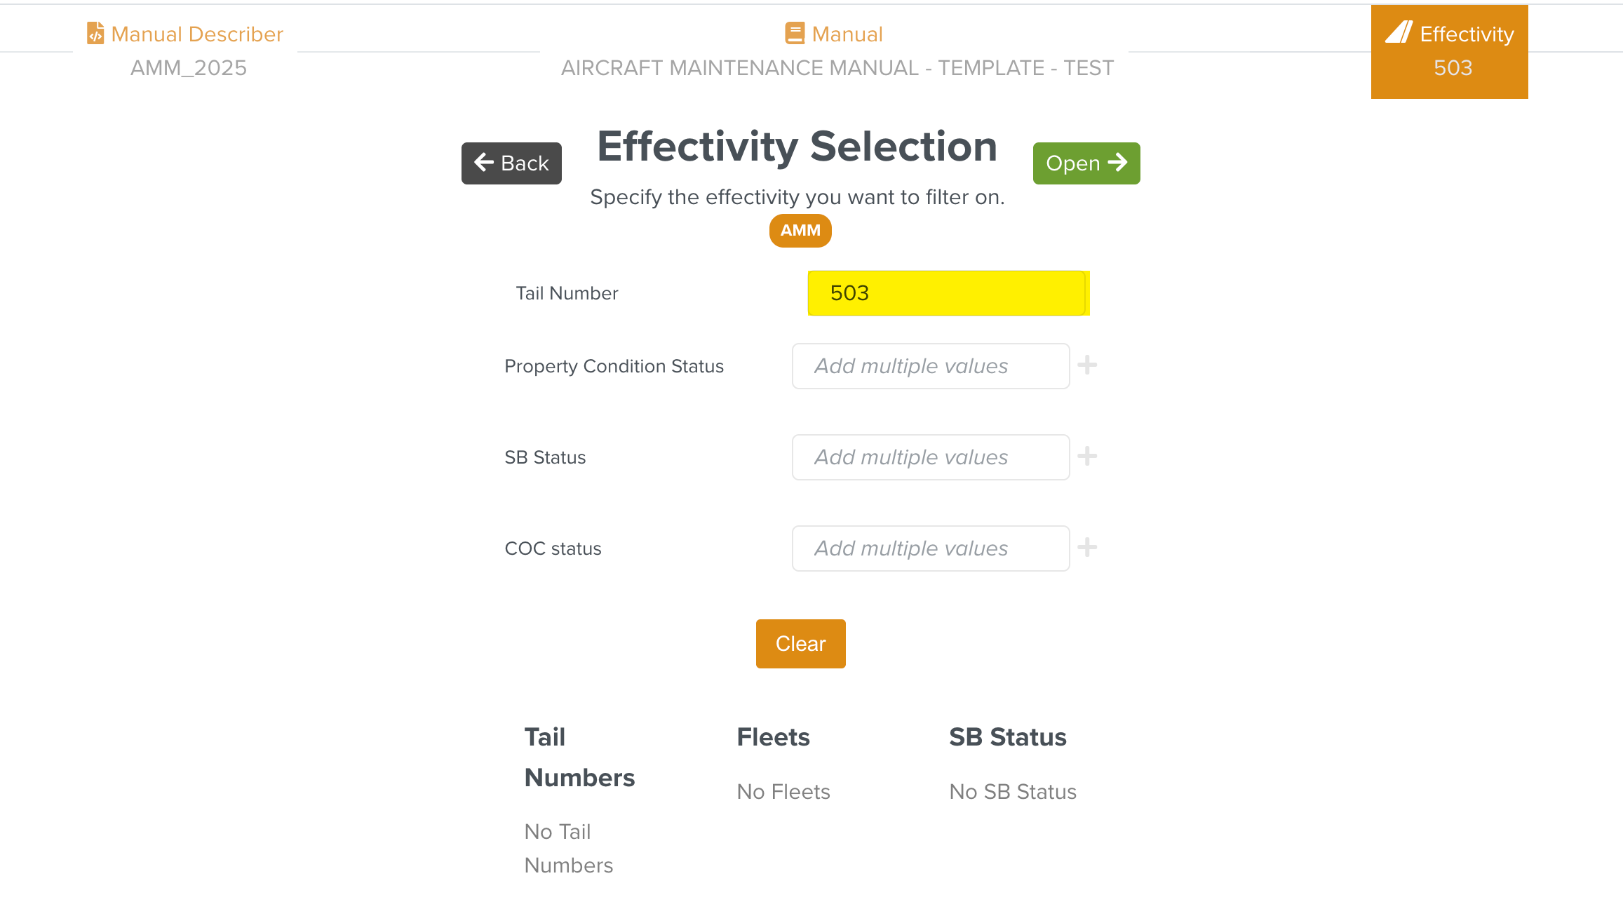Click the plus icon beside Property Condition Status

click(x=1087, y=365)
